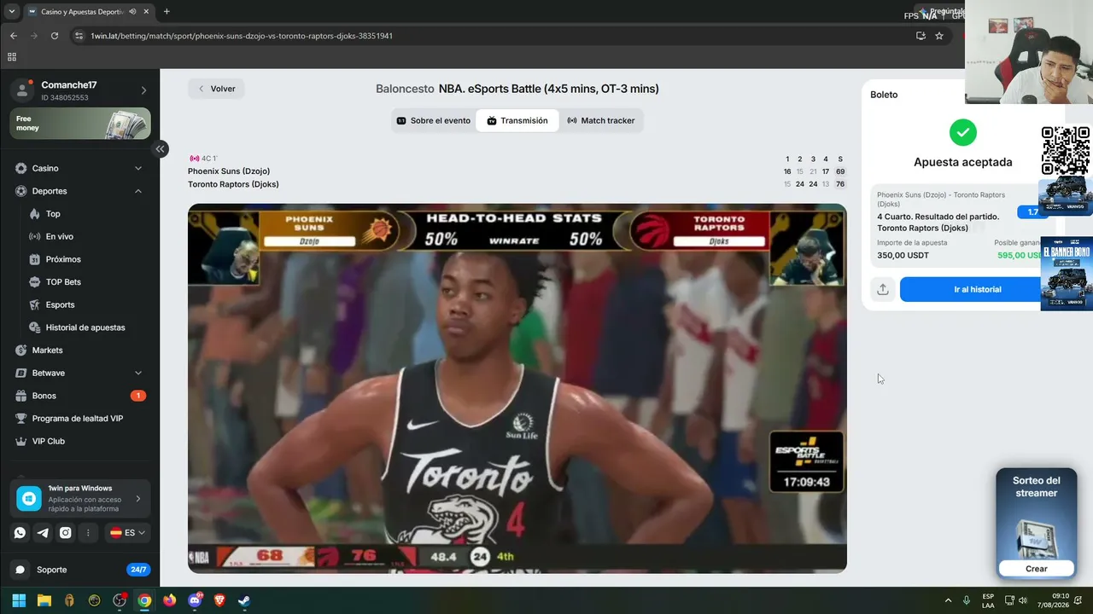Expand the Betwave menu chevron
Image resolution: width=1093 pixels, height=614 pixels.
tap(138, 373)
